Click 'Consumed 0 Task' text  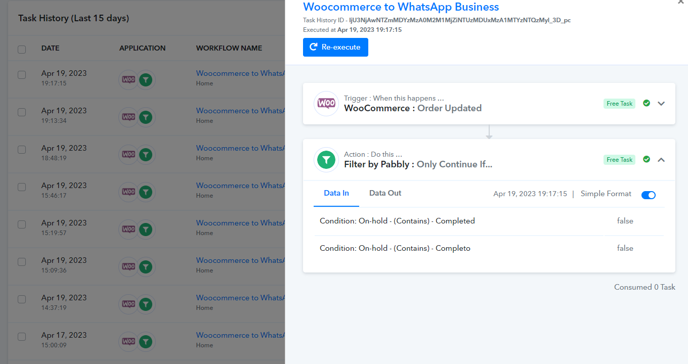[644, 287]
